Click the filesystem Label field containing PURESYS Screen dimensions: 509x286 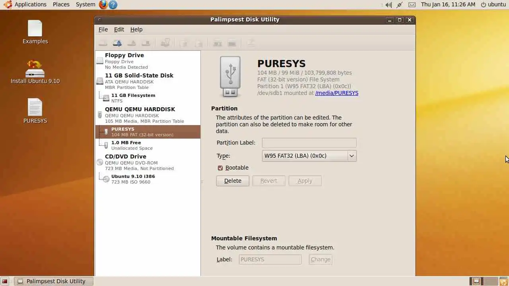[270, 259]
